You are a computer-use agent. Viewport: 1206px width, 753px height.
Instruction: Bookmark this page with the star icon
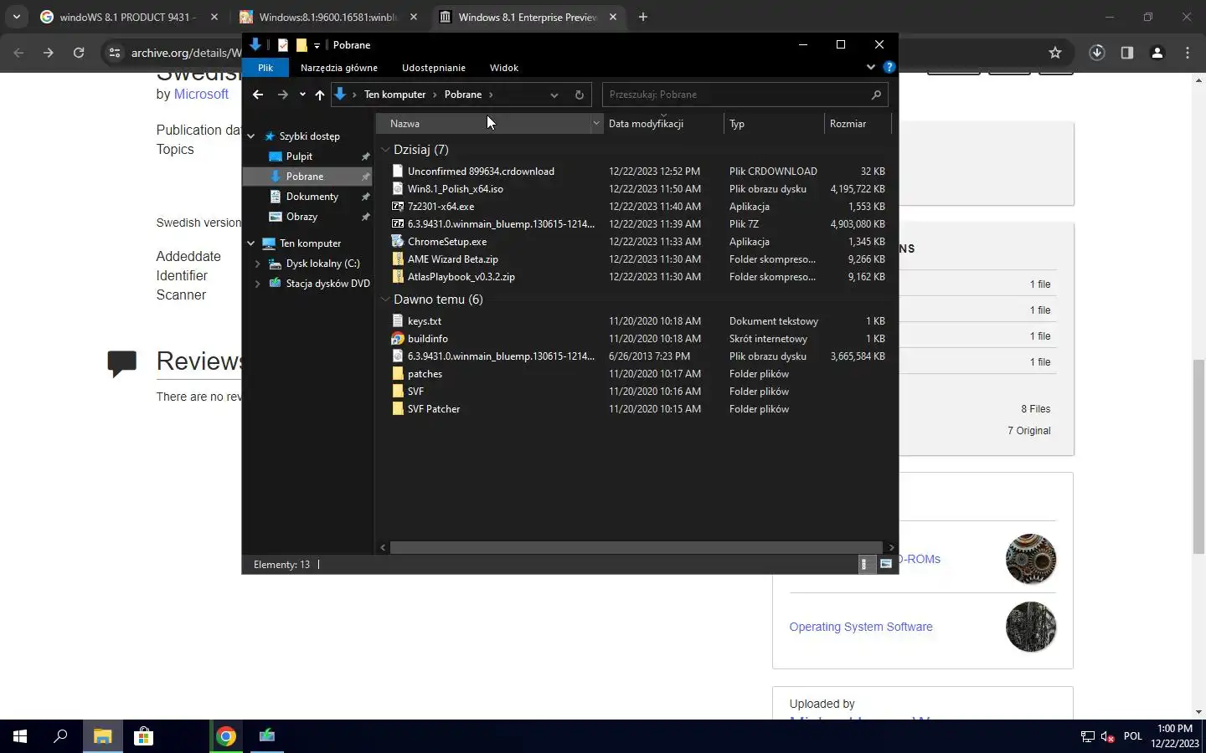pos(1055,53)
